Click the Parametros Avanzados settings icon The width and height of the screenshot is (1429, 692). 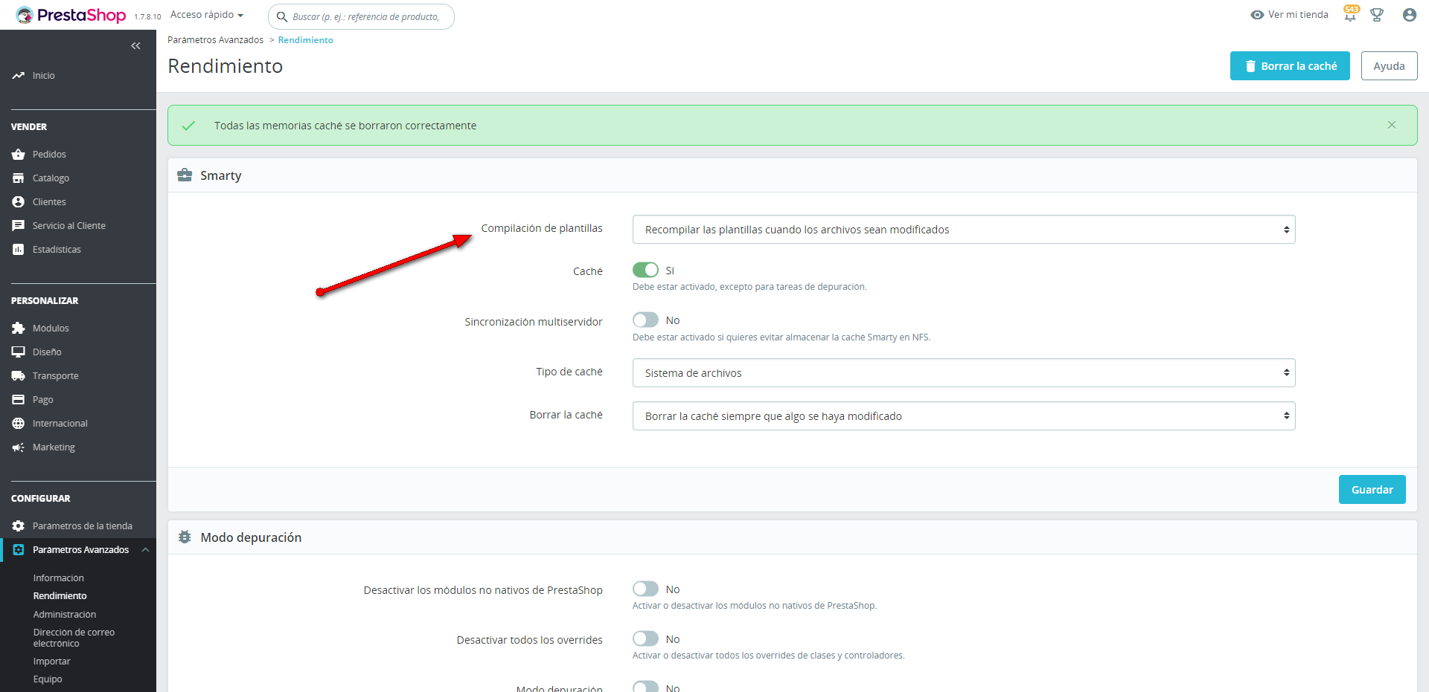[x=18, y=550]
